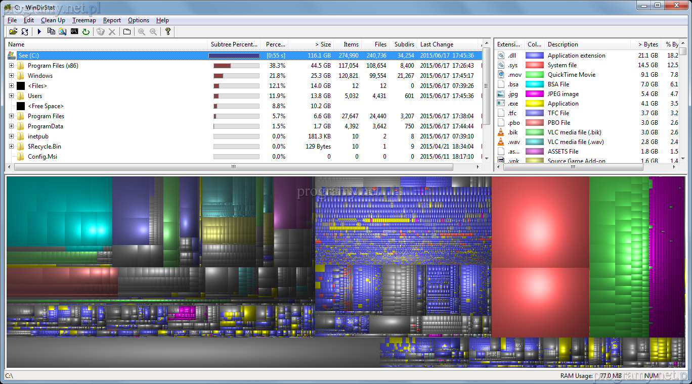Click the yellow question mark Help icon
This screenshot has height=384, width=692.
[168, 32]
